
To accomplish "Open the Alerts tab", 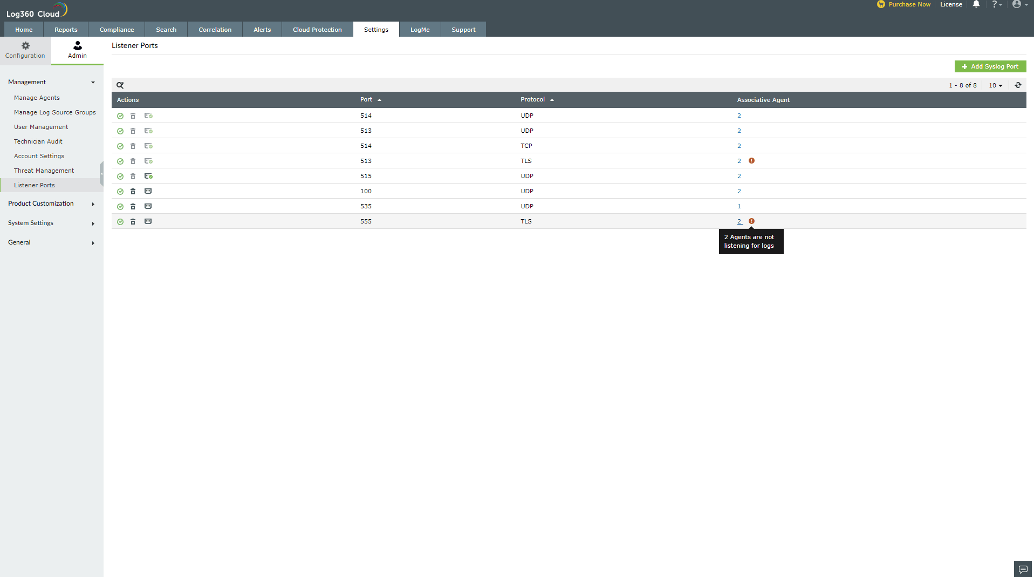I will pos(262,30).
